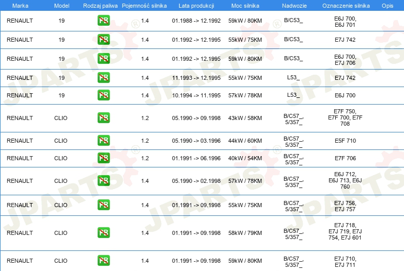The height and width of the screenshot is (271, 404).
Task: Click engine code E7F 706
Action: pos(345,158)
